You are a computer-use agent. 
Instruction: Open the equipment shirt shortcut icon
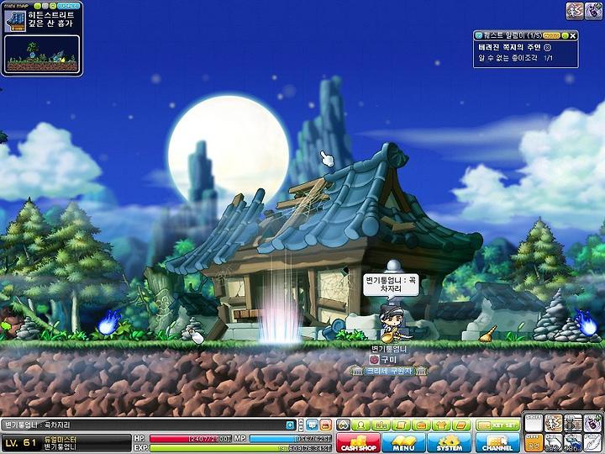pyautogui.click(x=441, y=425)
